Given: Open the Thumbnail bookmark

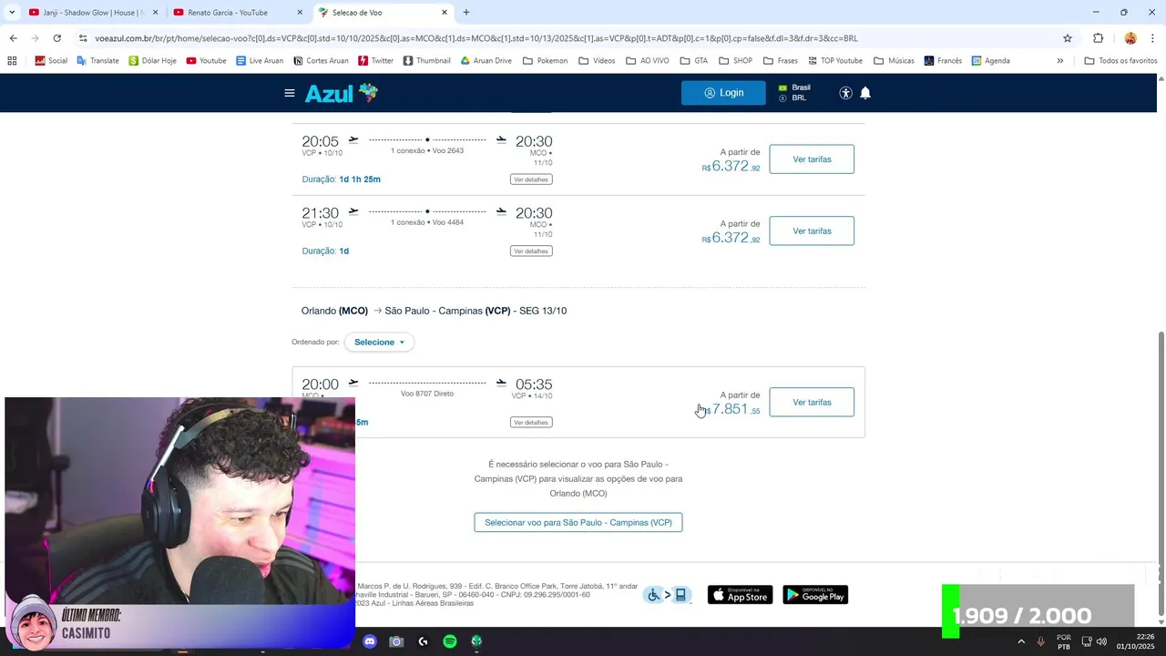Looking at the screenshot, I should [x=426, y=61].
